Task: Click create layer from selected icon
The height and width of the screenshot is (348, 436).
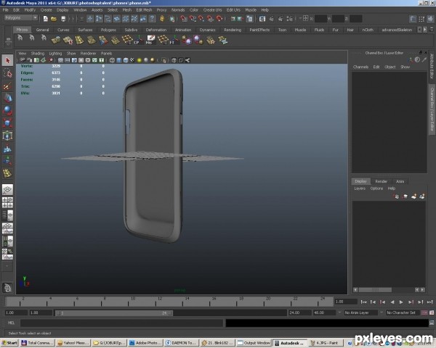Action: pyautogui.click(x=422, y=196)
